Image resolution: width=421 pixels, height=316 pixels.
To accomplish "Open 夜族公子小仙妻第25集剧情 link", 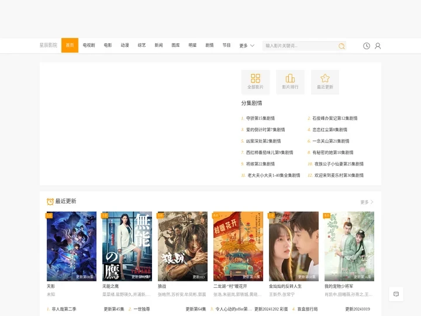I will [339, 164].
